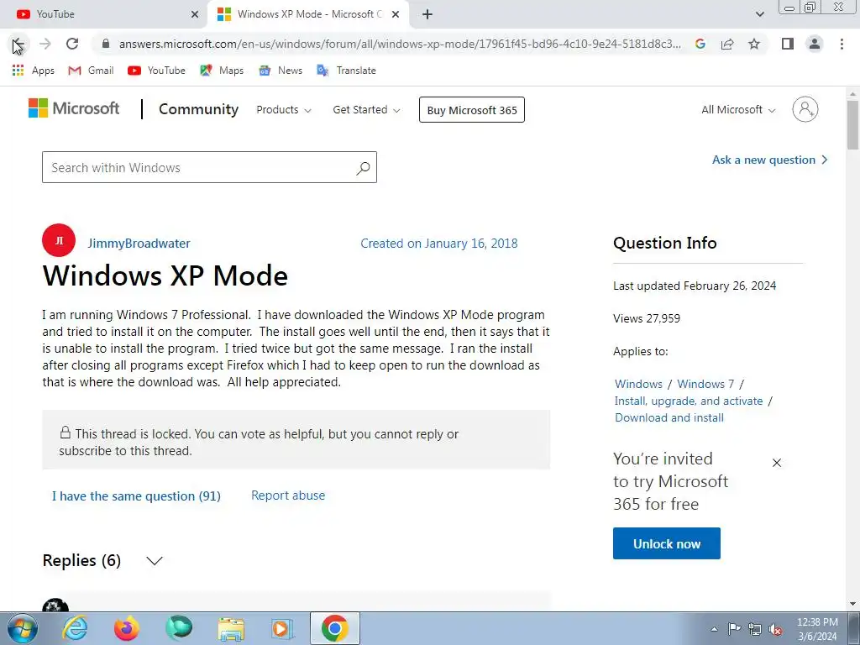
Task: Open Windows Explorer folder in taskbar
Action: [x=231, y=628]
